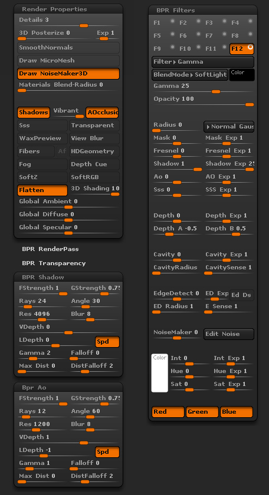This screenshot has height=495, width=269.
Task: Click the Edit Noise button
Action: click(229, 334)
